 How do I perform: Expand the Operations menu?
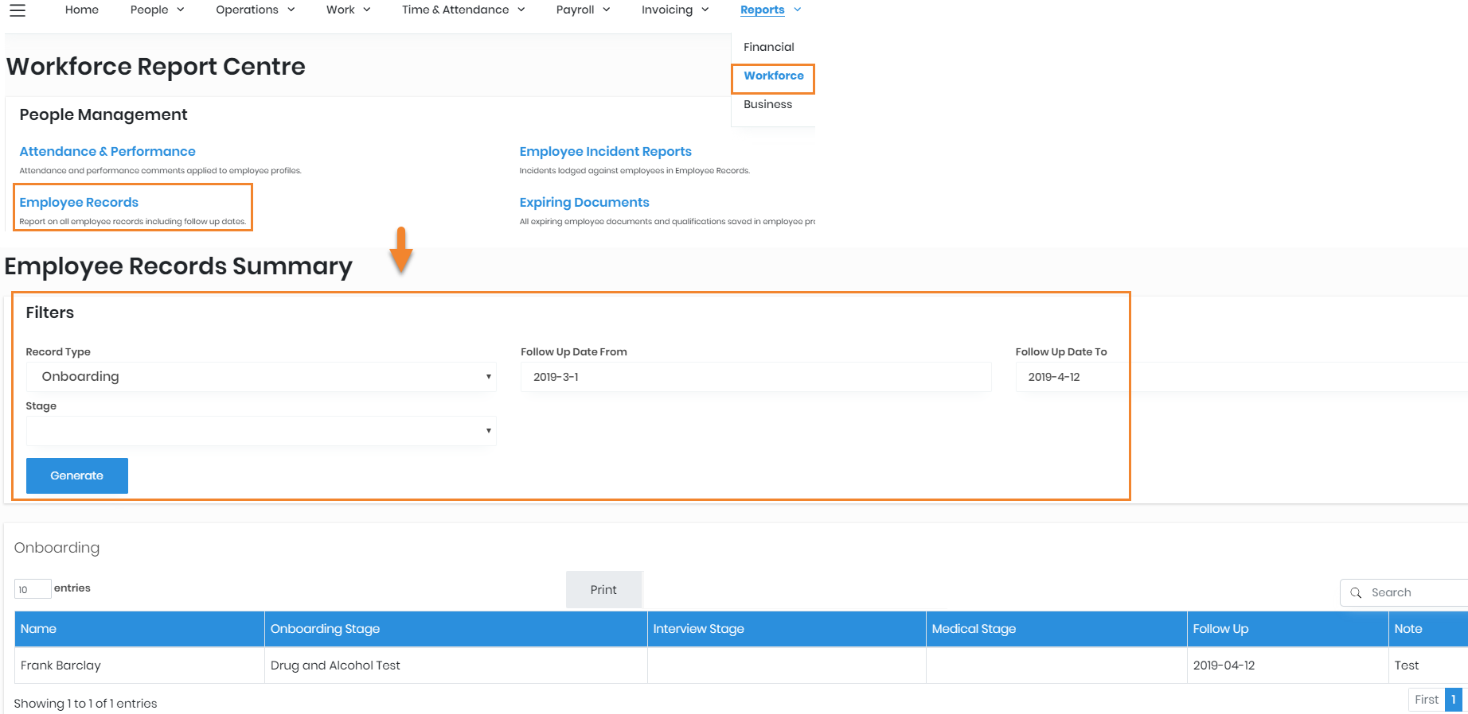[x=255, y=10]
